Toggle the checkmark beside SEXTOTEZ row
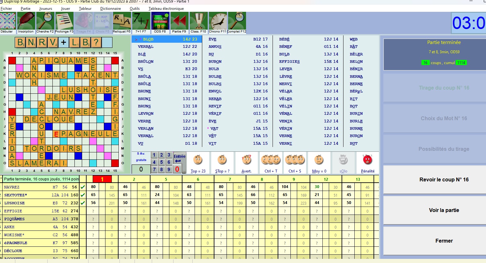Image resolution: width=486 pixels, height=263 pixels. pos(83,195)
